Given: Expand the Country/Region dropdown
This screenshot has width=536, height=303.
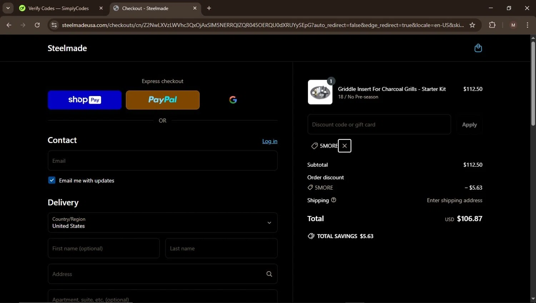Looking at the screenshot, I should click(x=163, y=223).
